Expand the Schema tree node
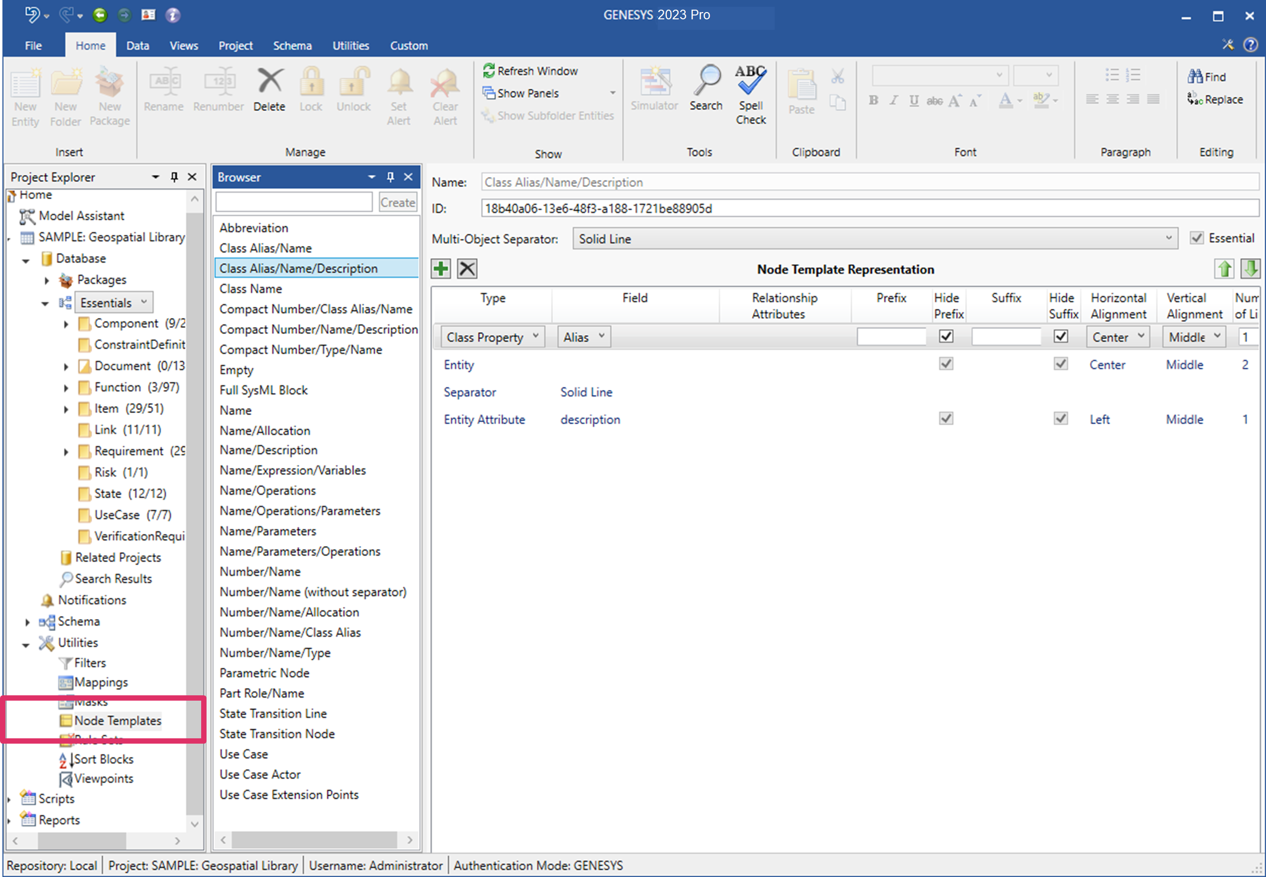Viewport: 1266px width, 877px height. tap(27, 622)
